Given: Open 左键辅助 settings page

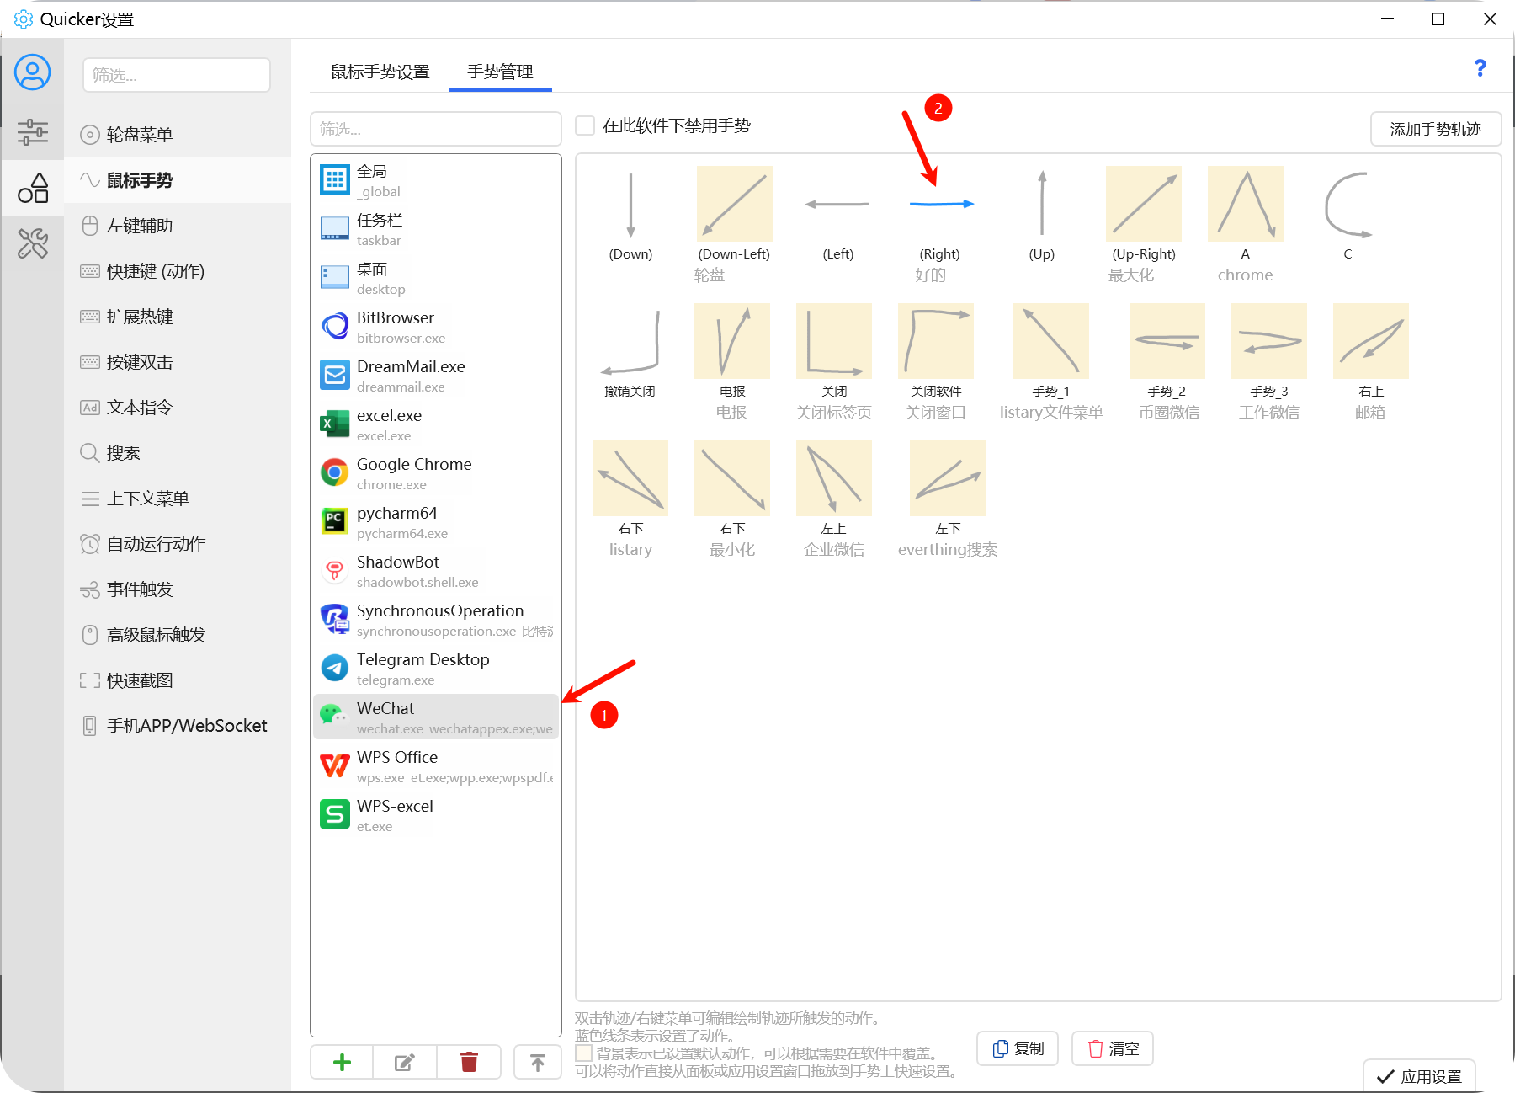Looking at the screenshot, I should click(178, 226).
